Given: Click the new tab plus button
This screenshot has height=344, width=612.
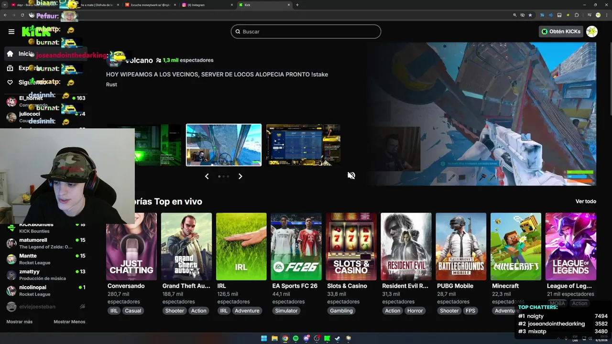Looking at the screenshot, I should click(x=297, y=5).
